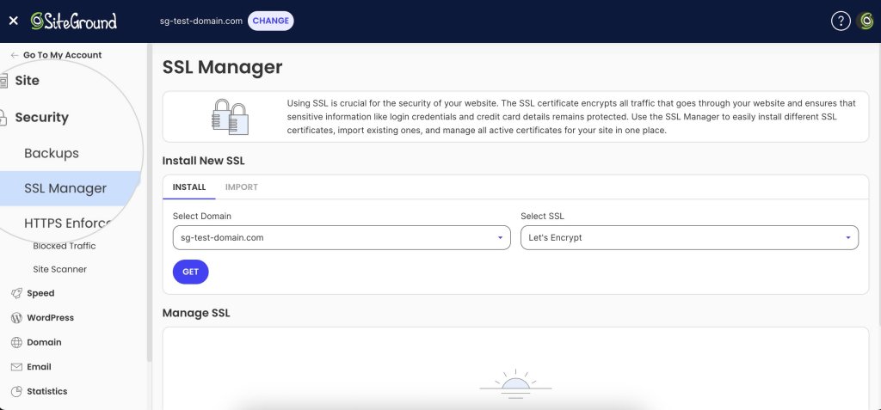Click the Email envelope icon in sidebar
Viewport: 881px width, 410px height.
pos(16,367)
